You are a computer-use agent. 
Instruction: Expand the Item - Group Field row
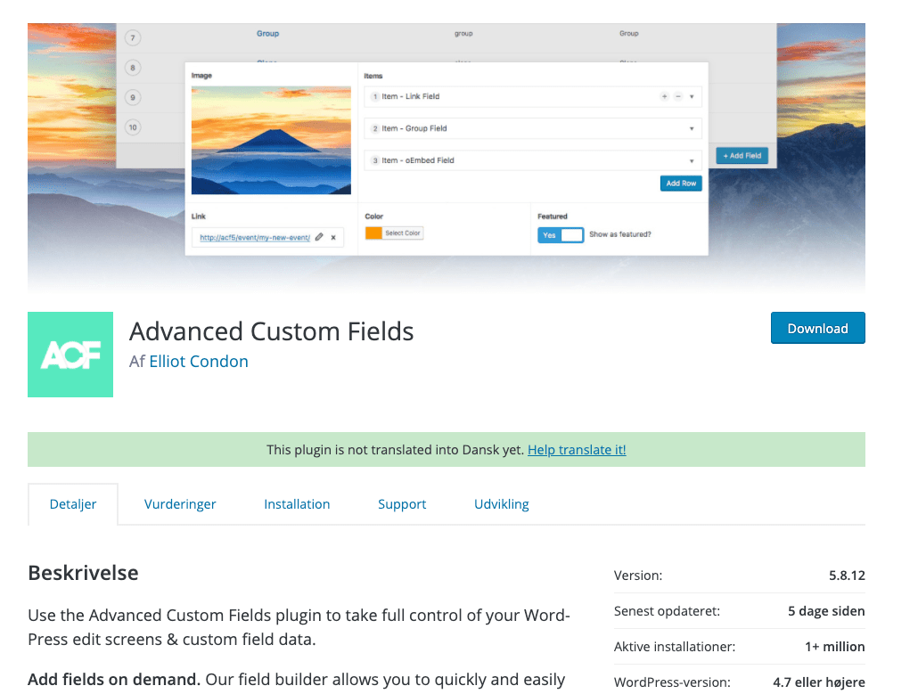point(692,129)
